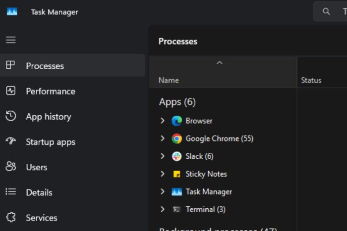Screen dimensions: 347x231
Task: Click the Terminal app icon
Action: click(x=176, y=209)
